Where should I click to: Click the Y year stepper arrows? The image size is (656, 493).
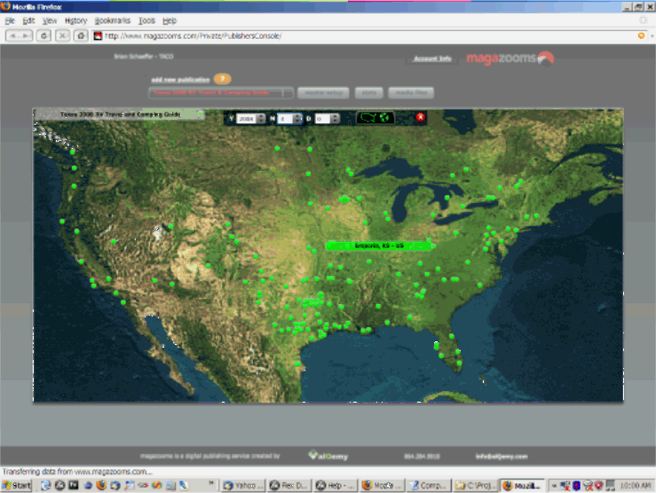[x=260, y=118]
